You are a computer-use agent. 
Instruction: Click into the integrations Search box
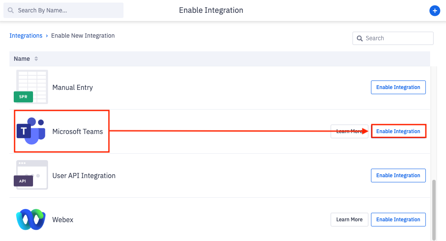397,39
